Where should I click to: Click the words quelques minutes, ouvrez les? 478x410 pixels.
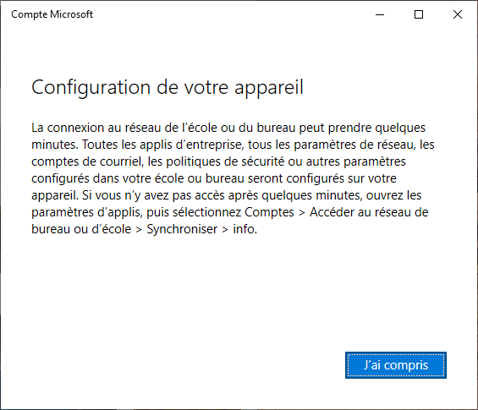click(x=342, y=195)
